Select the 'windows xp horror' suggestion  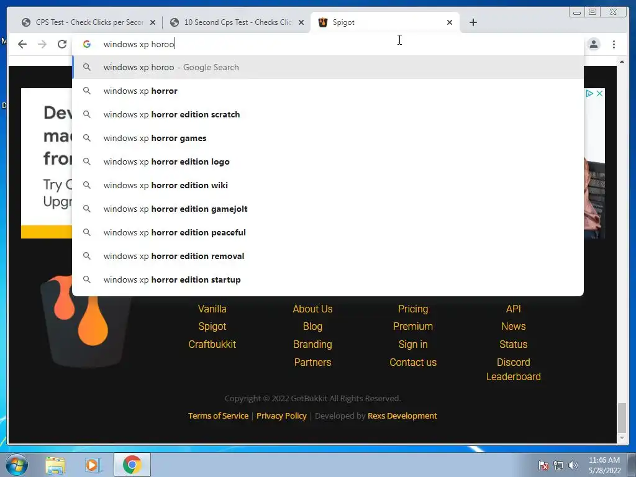[x=328, y=91]
